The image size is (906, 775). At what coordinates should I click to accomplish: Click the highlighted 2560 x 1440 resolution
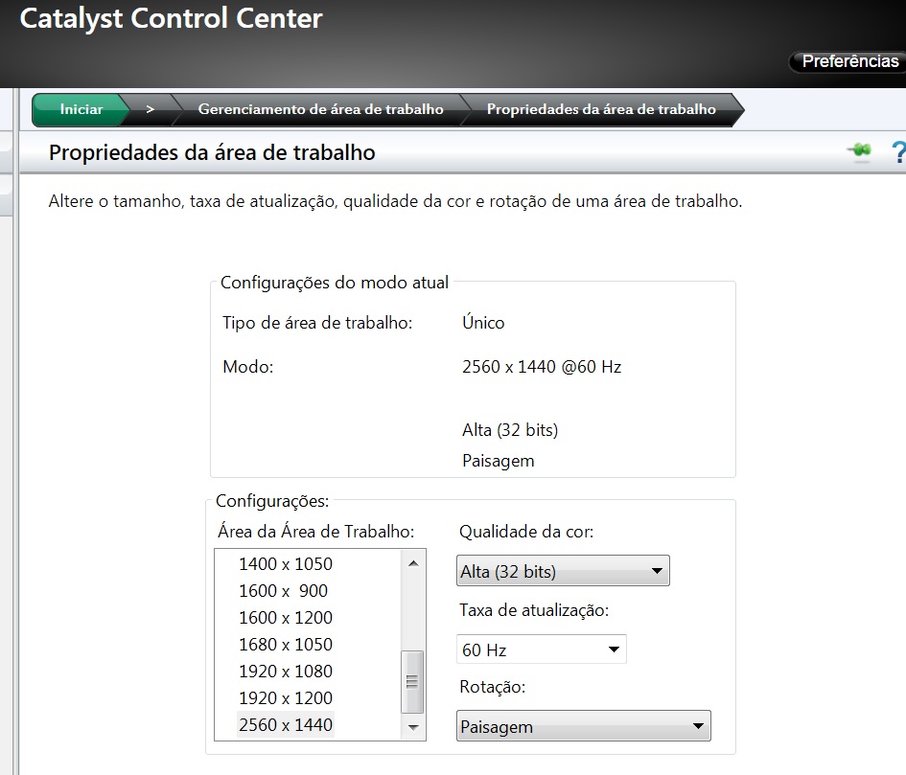(286, 725)
